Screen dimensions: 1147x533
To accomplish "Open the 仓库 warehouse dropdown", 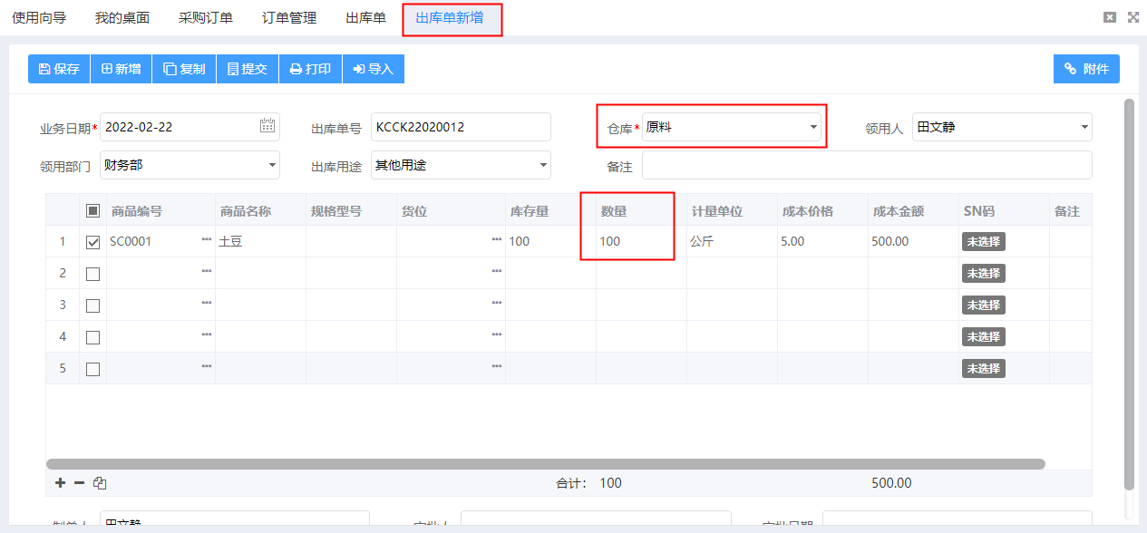I will [813, 127].
